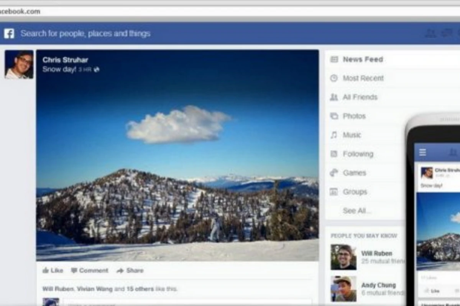Image resolution: width=460 pixels, height=306 pixels.
Task: Open the Snow day mountain photo
Action: point(177,155)
